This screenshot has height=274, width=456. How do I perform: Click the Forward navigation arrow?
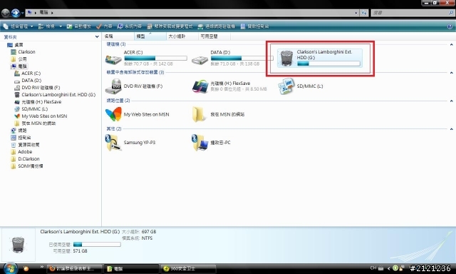16,13
